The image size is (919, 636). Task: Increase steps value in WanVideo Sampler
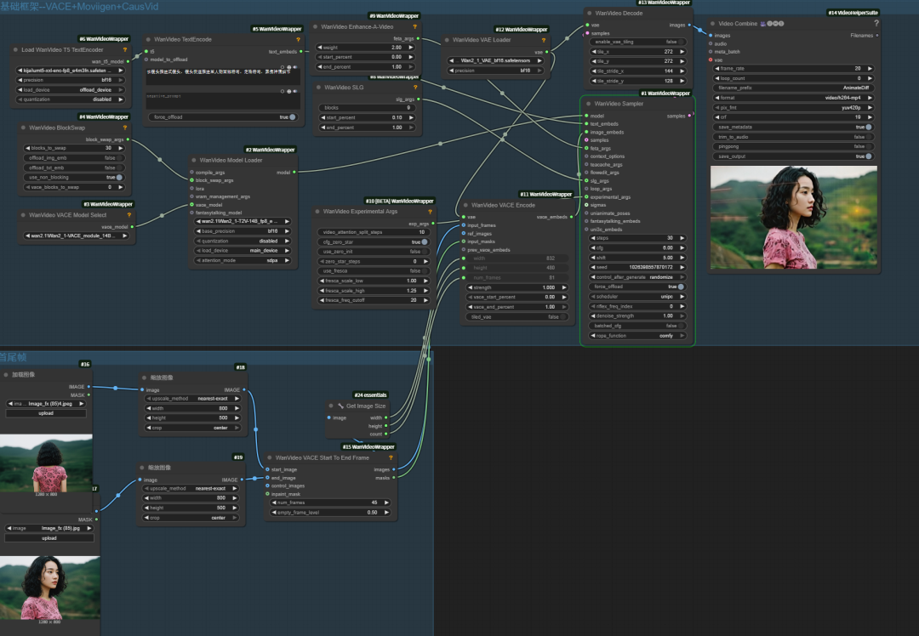click(x=682, y=238)
